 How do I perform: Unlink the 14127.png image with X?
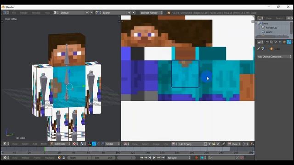(218, 144)
